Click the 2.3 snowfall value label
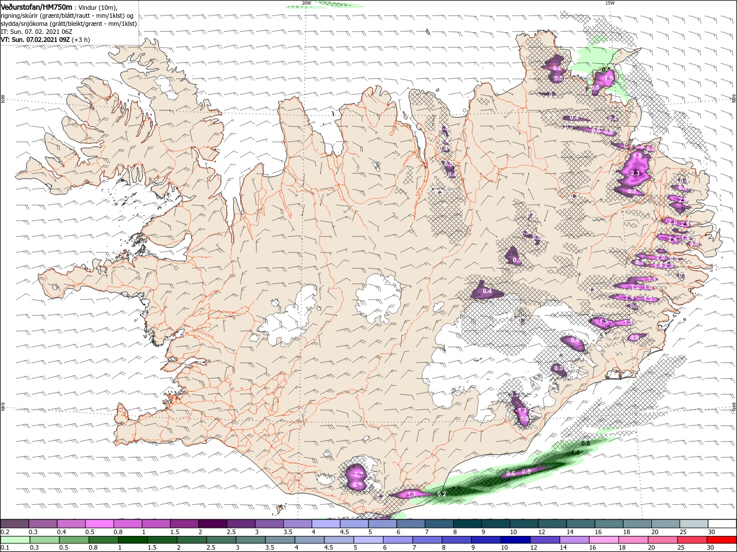Image resolution: width=737 pixels, height=552 pixels. [x=636, y=173]
